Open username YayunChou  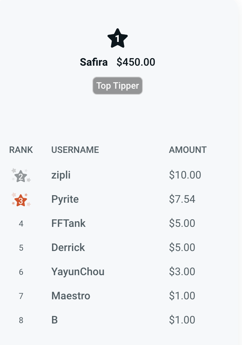click(78, 272)
